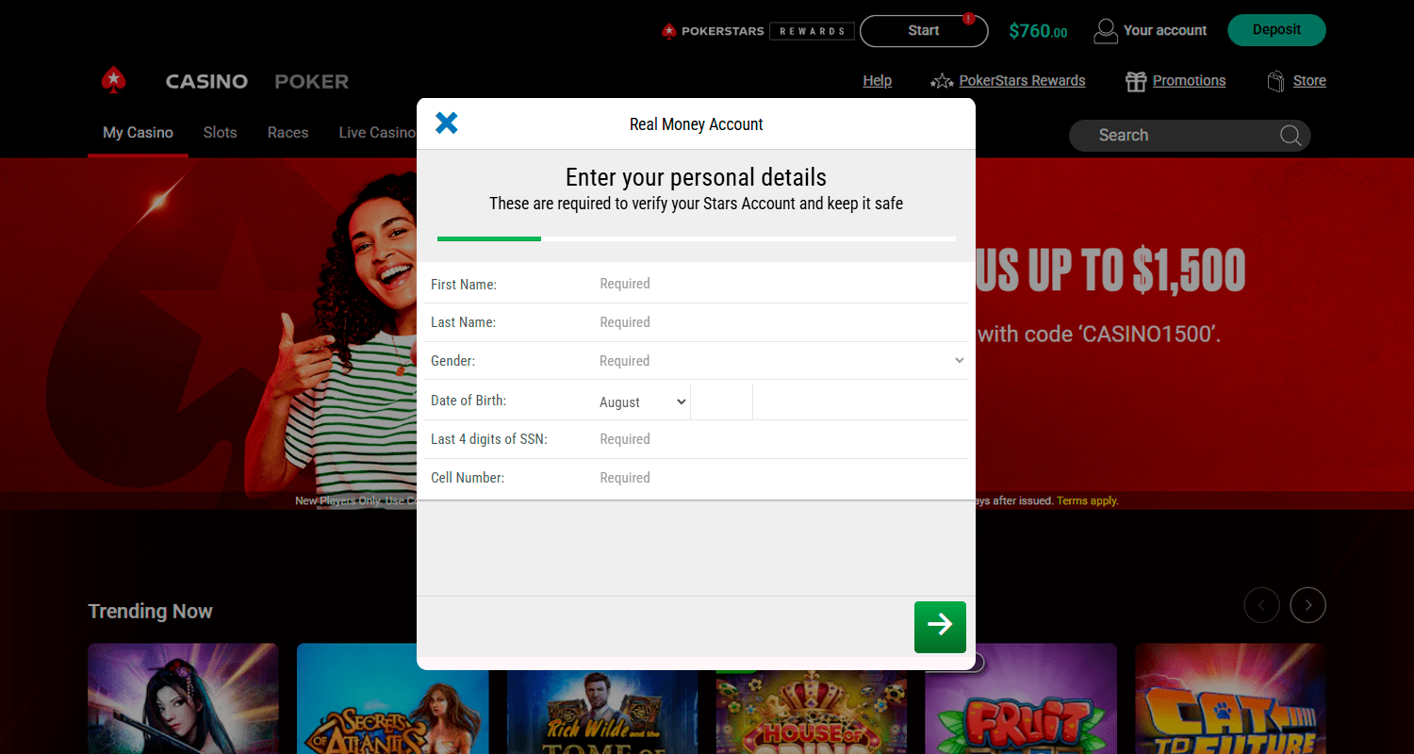Screen dimensions: 1414x754
Task: Click the Last 4 digits of SSN field
Action: [781, 439]
